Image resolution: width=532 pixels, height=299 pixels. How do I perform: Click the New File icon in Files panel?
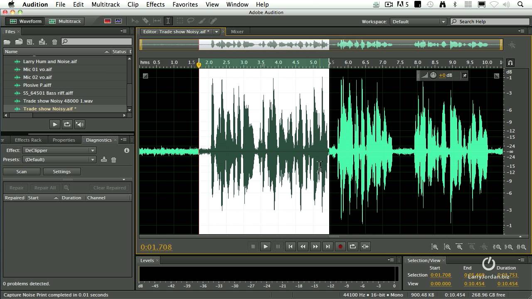30,42
